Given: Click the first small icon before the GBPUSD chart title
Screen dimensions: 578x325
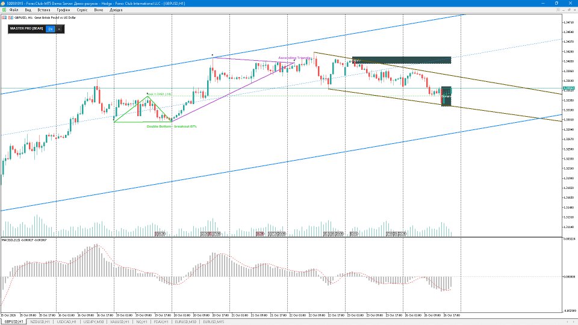Looking at the screenshot, I should tap(4, 17).
